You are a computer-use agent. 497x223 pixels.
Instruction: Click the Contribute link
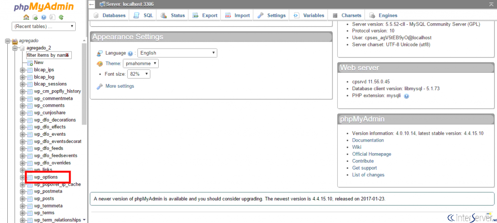(363, 161)
